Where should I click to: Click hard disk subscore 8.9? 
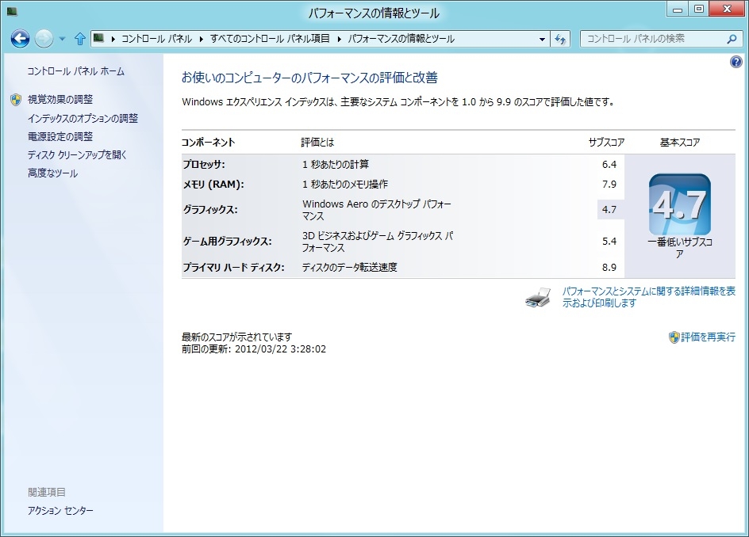point(609,268)
